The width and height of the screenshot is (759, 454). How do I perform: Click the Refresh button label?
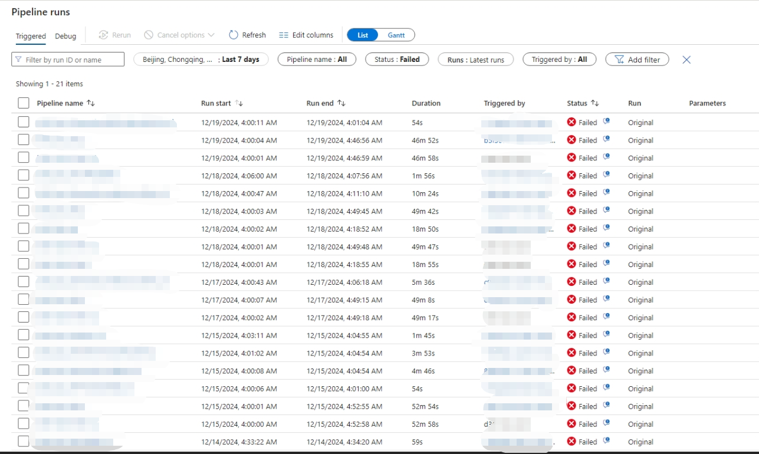point(254,35)
